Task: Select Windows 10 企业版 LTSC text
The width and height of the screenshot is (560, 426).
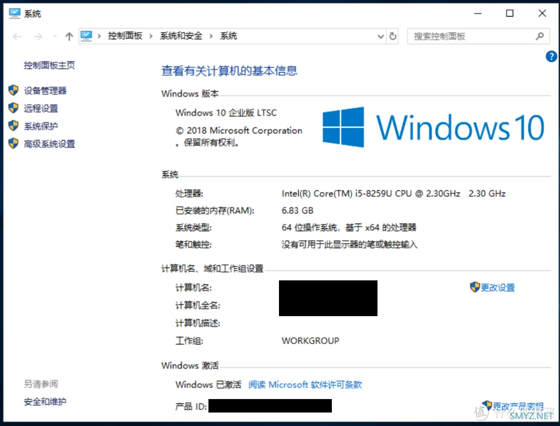Action: click(226, 113)
